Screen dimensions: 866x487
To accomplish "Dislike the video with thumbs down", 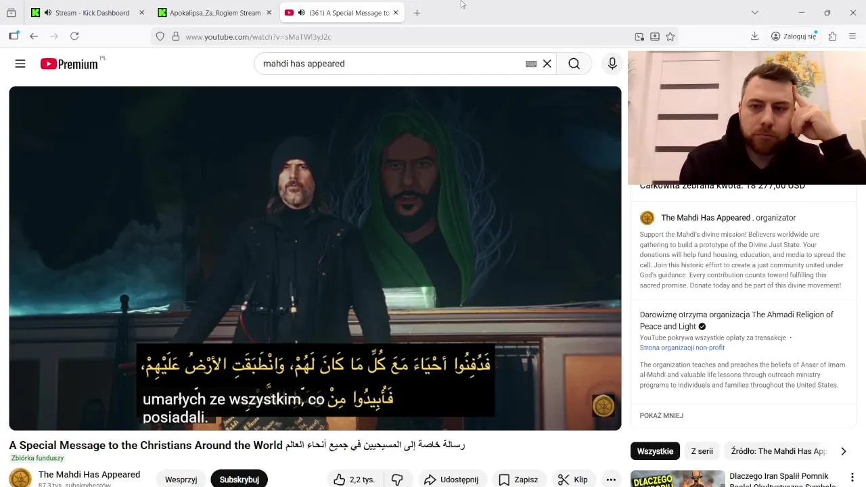I will click(397, 480).
